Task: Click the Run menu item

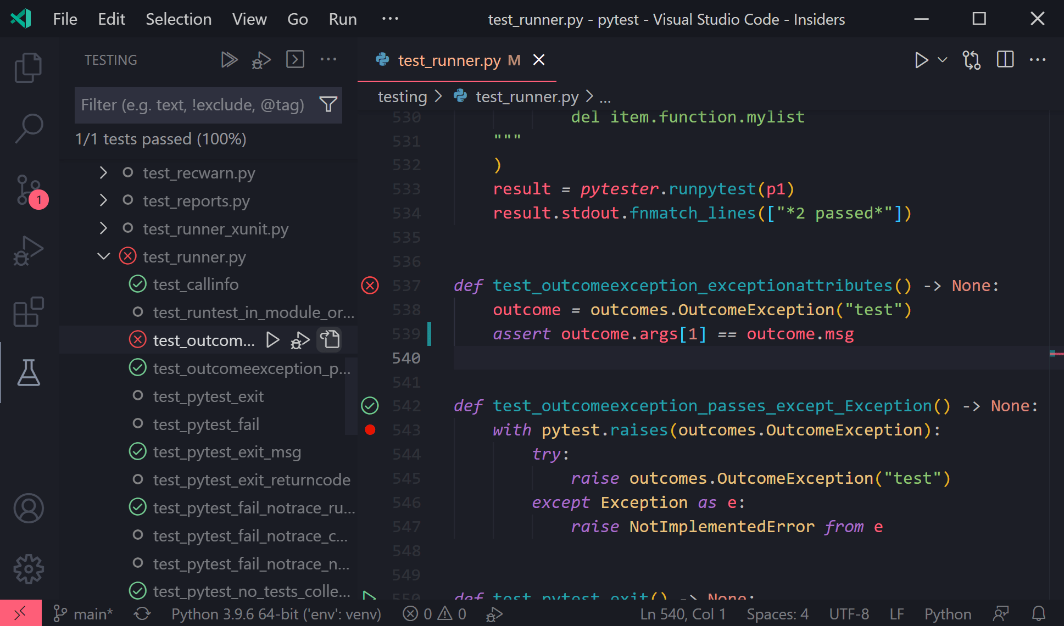Action: tap(342, 19)
